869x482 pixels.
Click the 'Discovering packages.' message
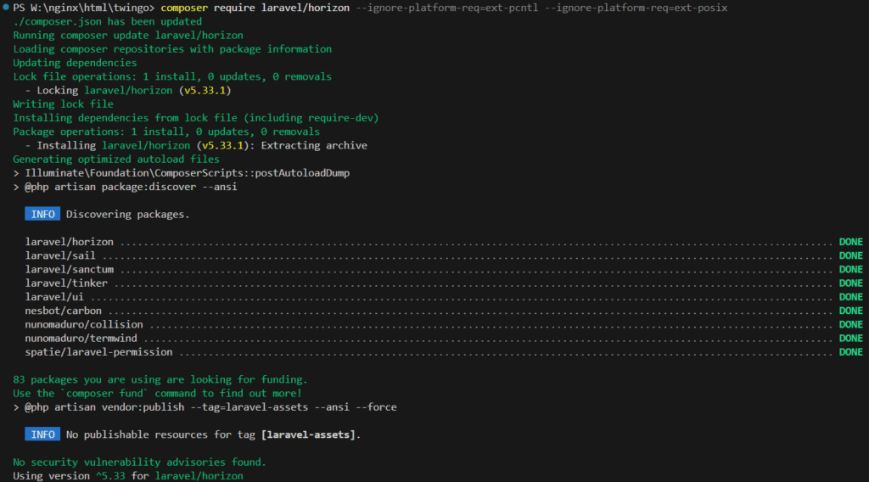coord(128,215)
